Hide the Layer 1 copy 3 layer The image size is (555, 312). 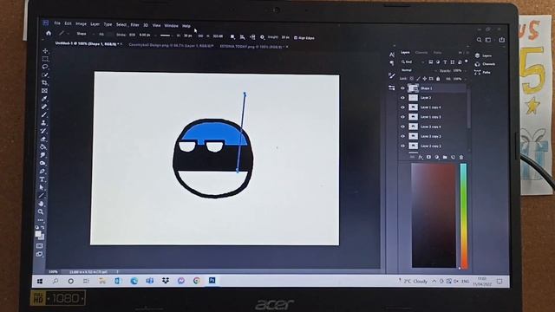(402, 117)
